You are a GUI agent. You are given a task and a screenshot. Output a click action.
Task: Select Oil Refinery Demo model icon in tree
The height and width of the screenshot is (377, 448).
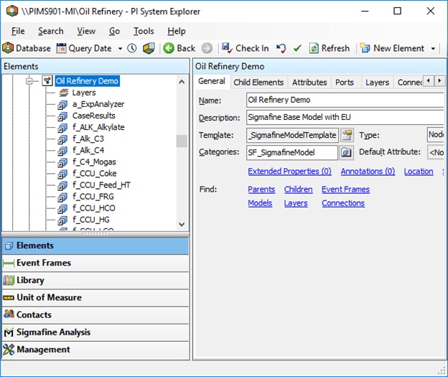pyautogui.click(x=47, y=81)
